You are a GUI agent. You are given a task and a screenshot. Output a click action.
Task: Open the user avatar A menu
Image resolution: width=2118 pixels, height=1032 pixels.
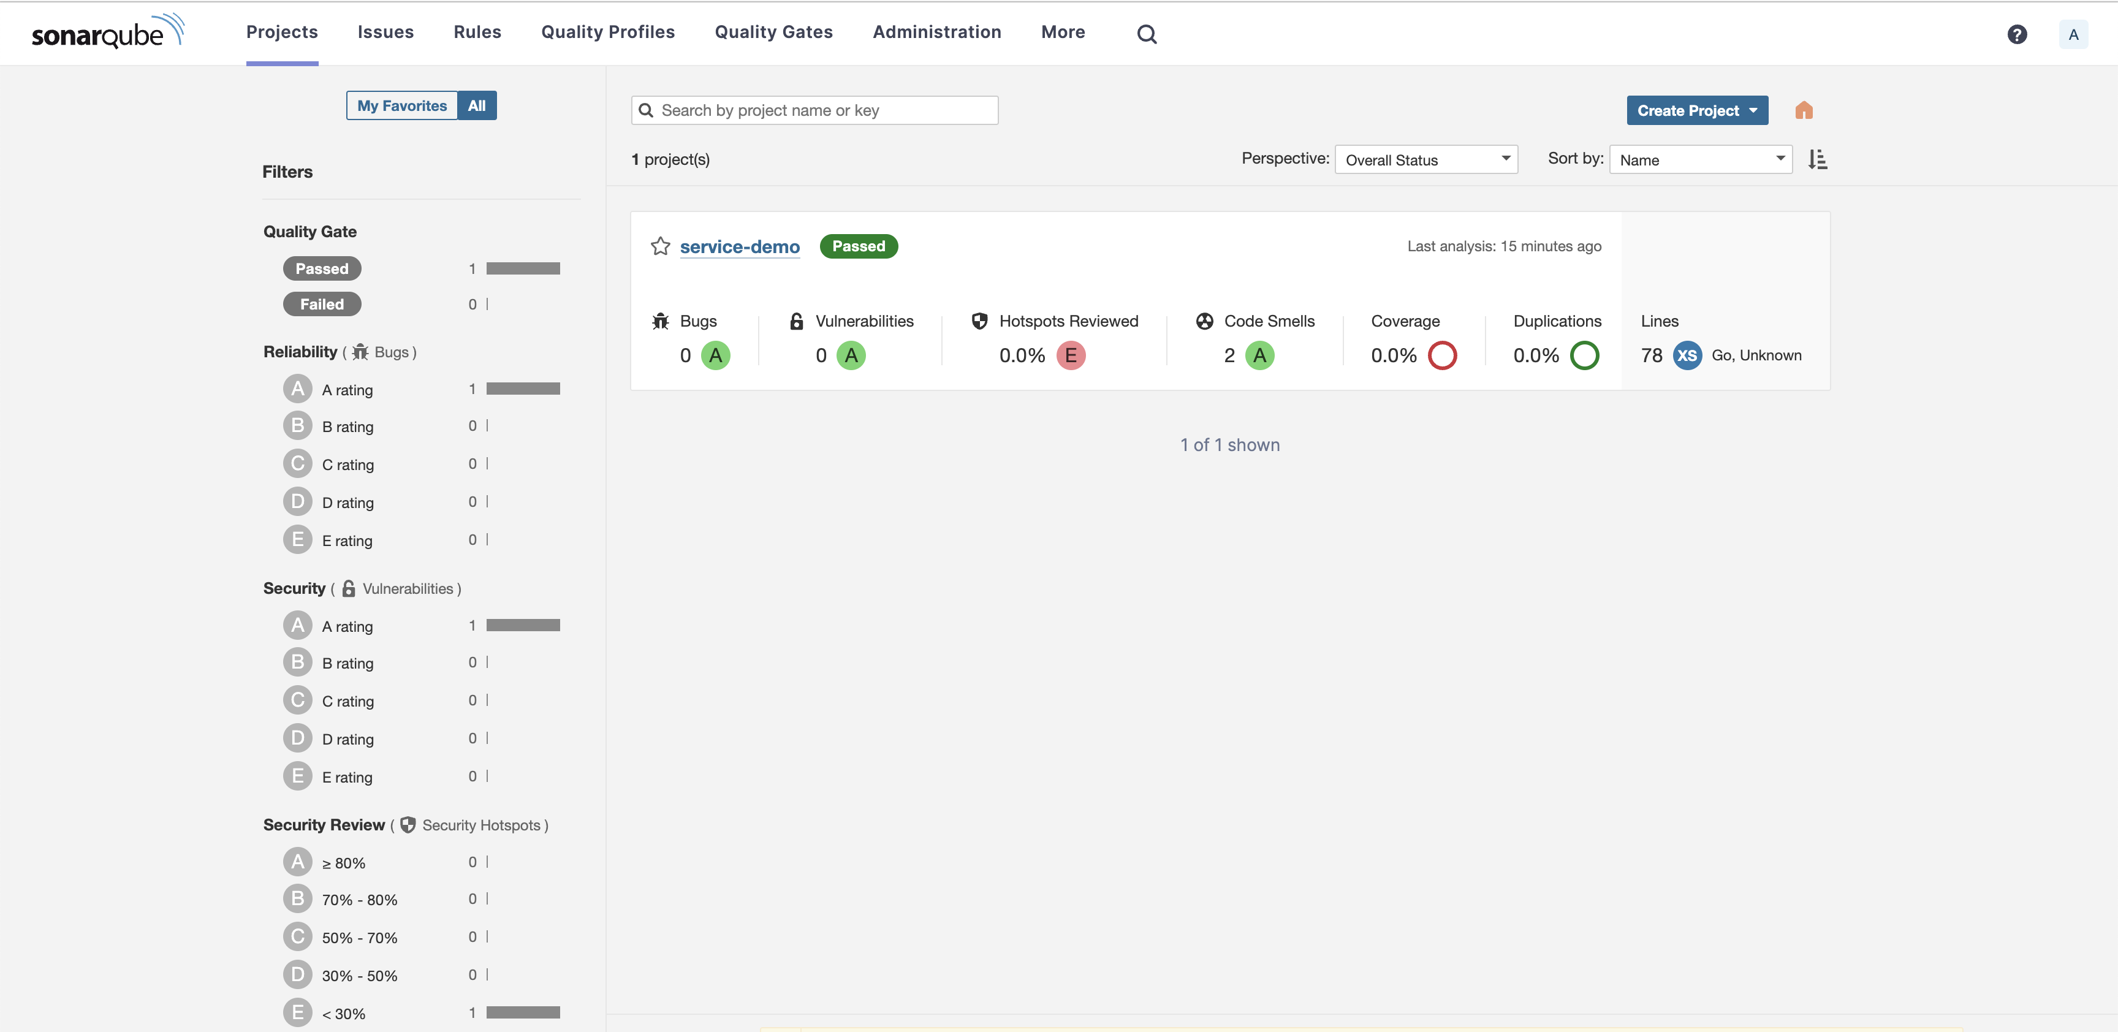click(x=2073, y=34)
